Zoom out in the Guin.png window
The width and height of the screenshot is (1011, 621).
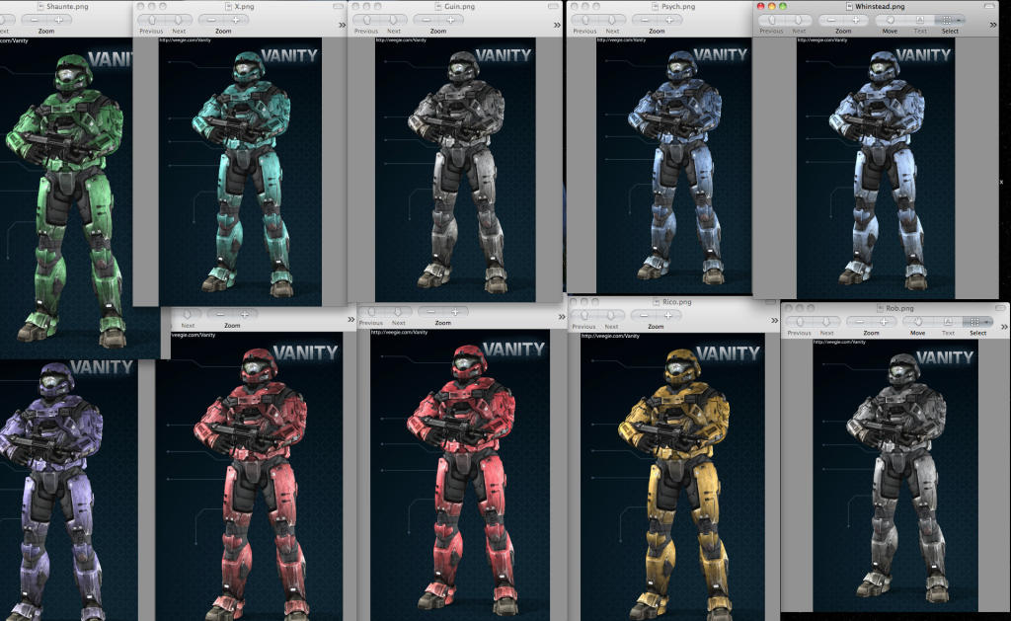click(x=427, y=20)
